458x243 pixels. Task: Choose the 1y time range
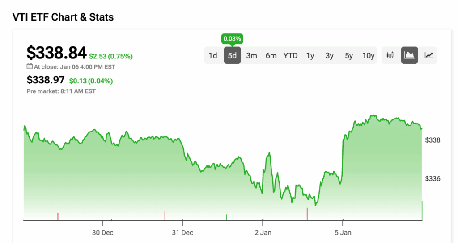[310, 55]
